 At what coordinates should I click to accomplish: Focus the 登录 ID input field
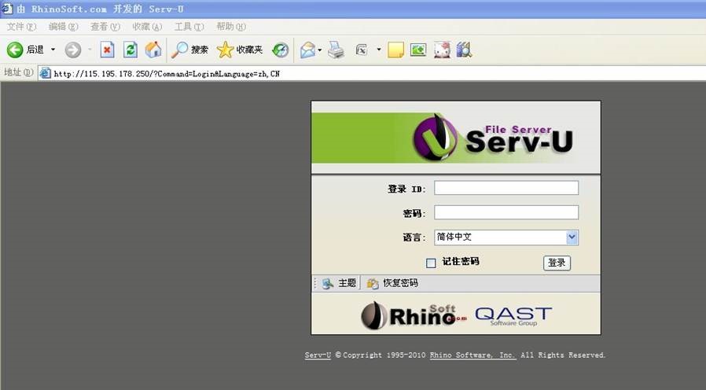click(x=506, y=188)
